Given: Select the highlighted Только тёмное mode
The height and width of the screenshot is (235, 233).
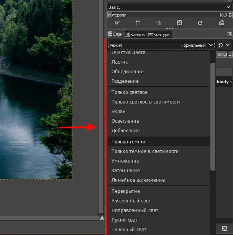Looking at the screenshot, I should (158, 141).
